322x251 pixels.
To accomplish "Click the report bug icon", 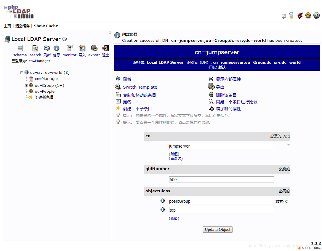I will click(300, 15).
